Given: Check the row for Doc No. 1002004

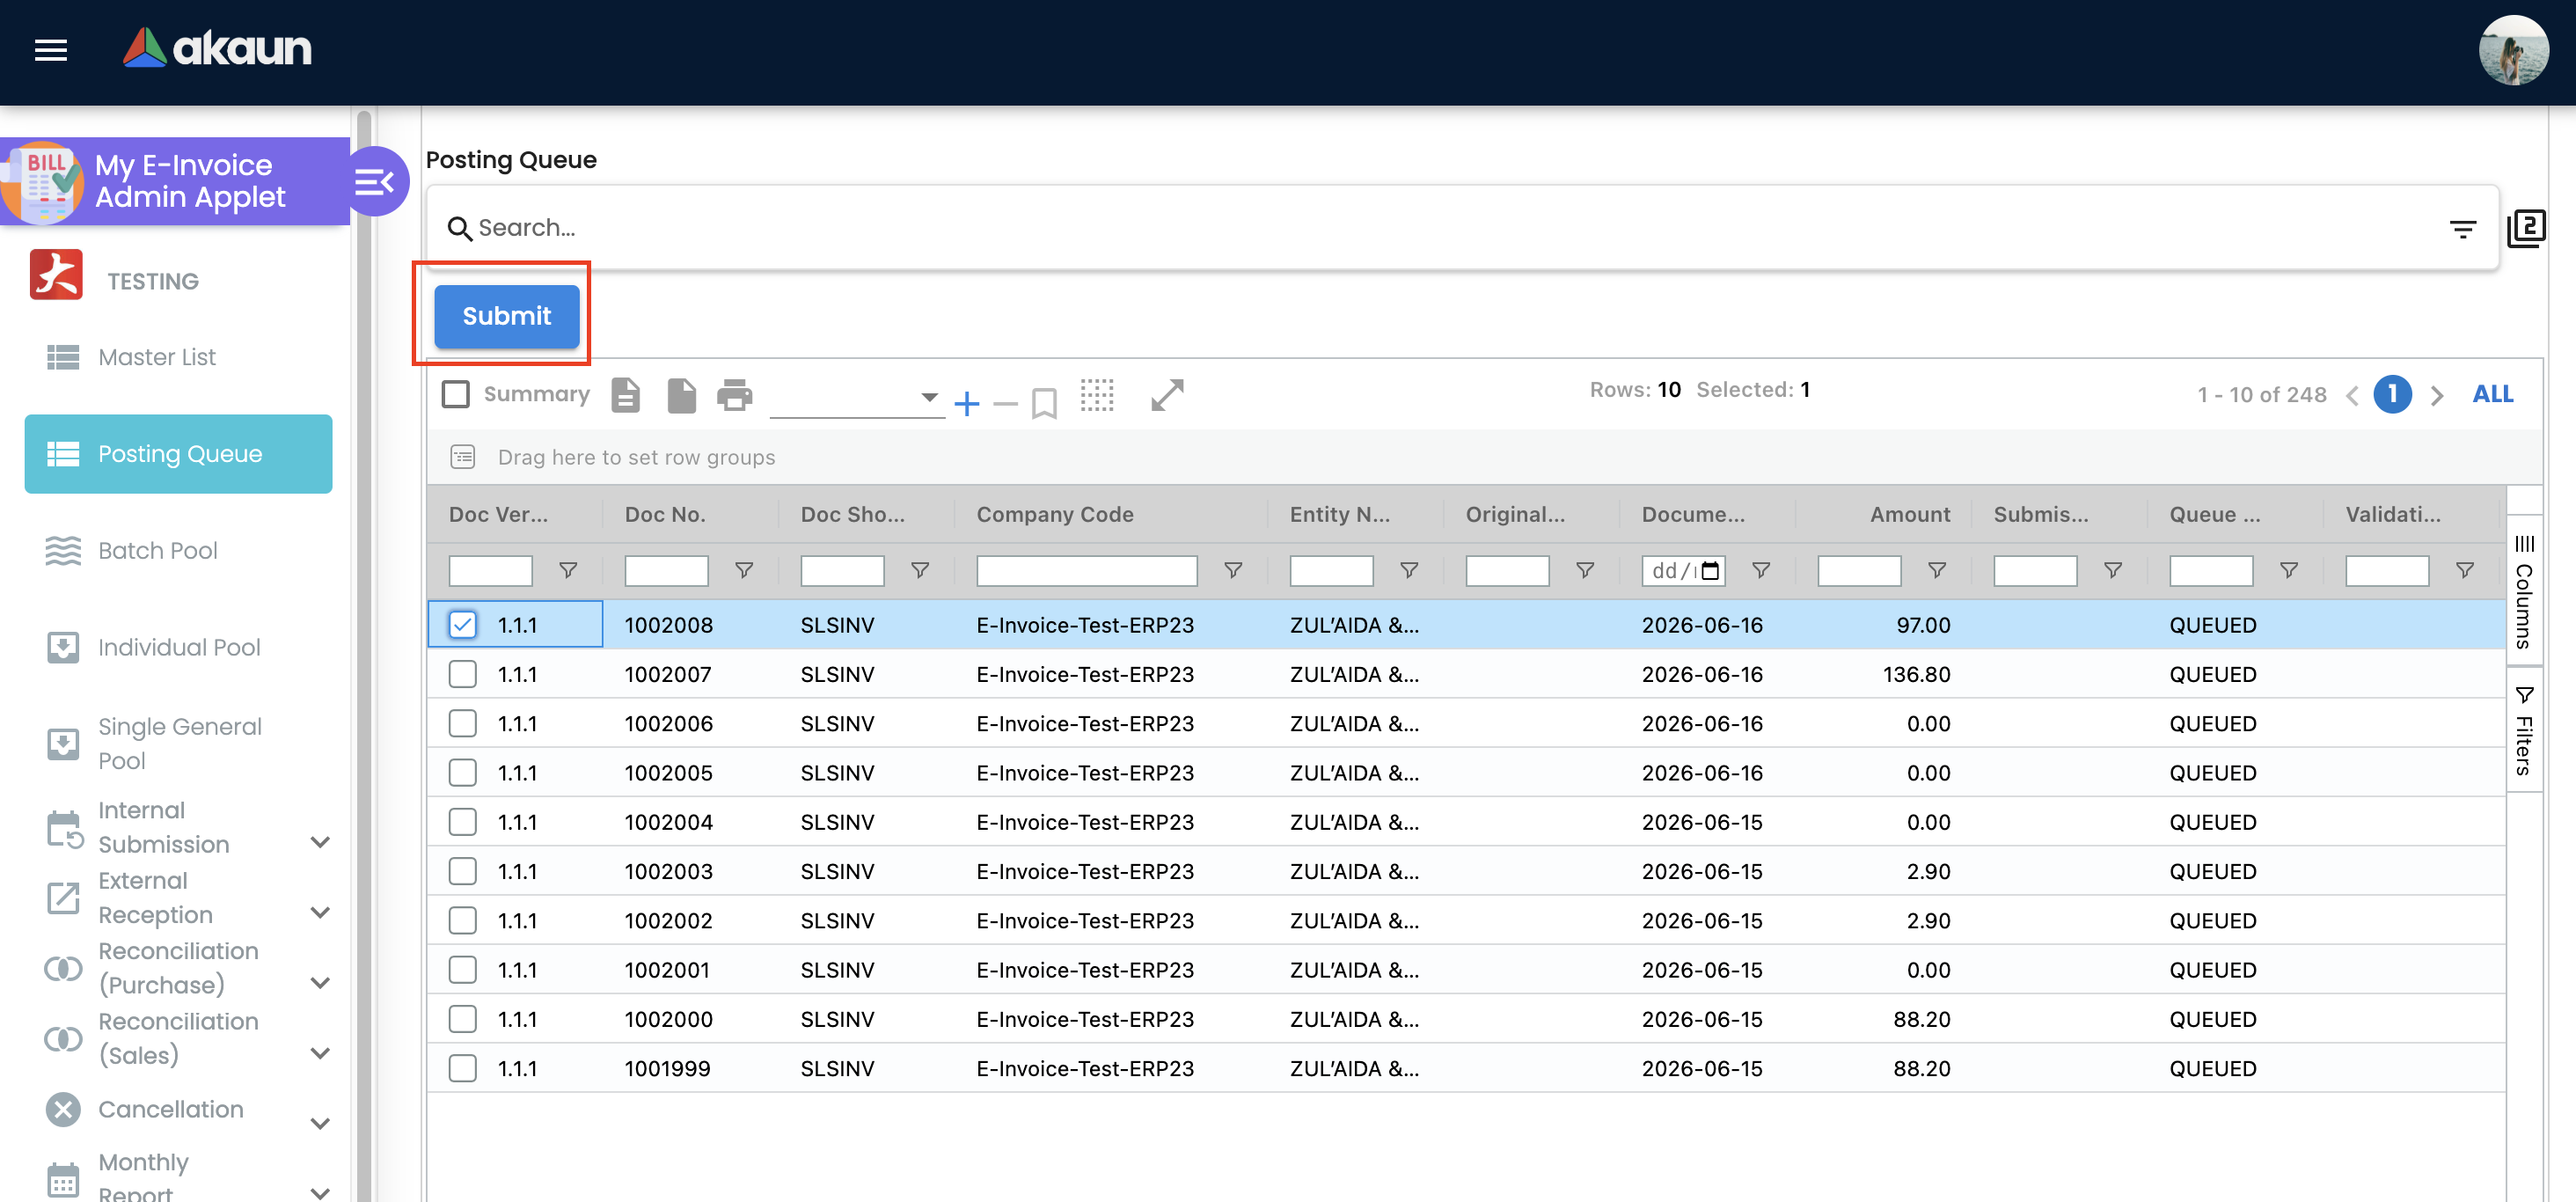Looking at the screenshot, I should click(462, 822).
